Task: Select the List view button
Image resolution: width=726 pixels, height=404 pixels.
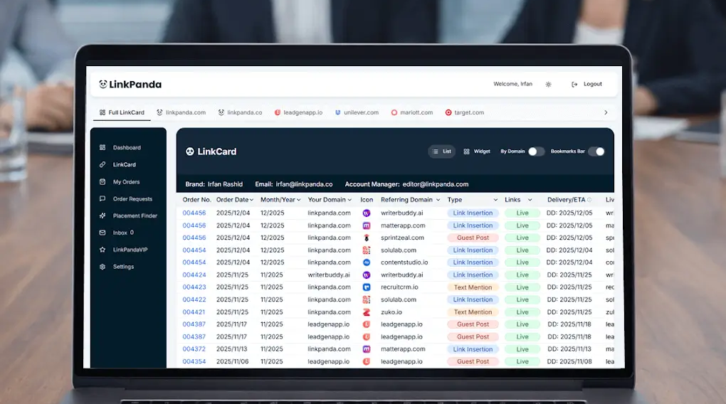Action: (x=442, y=151)
